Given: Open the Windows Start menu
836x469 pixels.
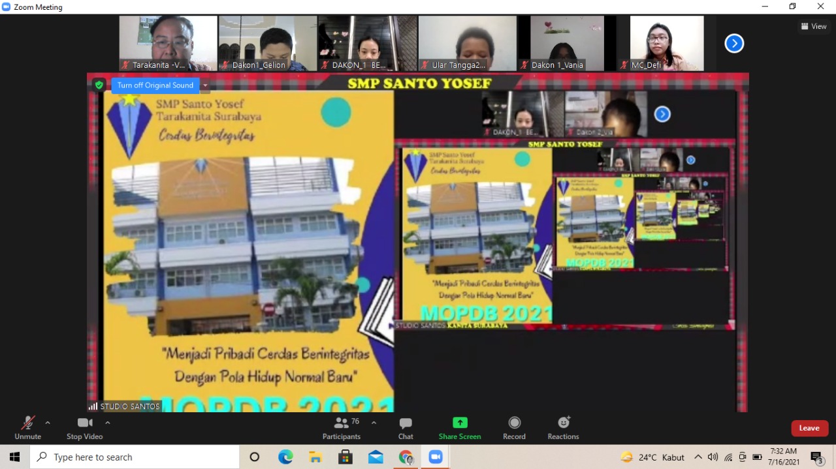Looking at the screenshot, I should (14, 457).
